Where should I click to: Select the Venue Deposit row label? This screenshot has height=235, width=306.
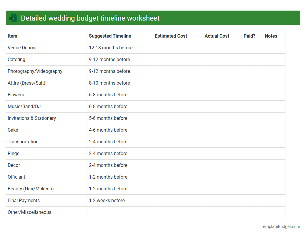[23, 48]
